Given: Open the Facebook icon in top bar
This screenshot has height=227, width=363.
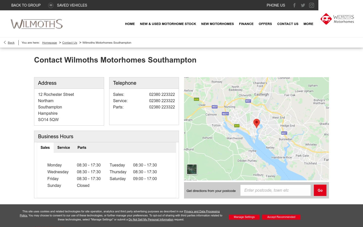Looking at the screenshot, I should [294, 5].
